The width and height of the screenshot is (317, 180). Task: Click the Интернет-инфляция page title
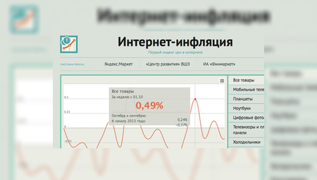(x=175, y=42)
